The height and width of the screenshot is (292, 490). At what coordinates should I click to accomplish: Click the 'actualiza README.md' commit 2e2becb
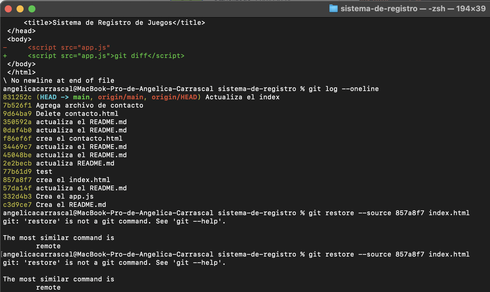click(58, 163)
